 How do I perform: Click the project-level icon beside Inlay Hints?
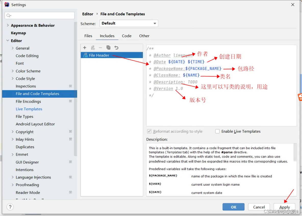[70, 139]
